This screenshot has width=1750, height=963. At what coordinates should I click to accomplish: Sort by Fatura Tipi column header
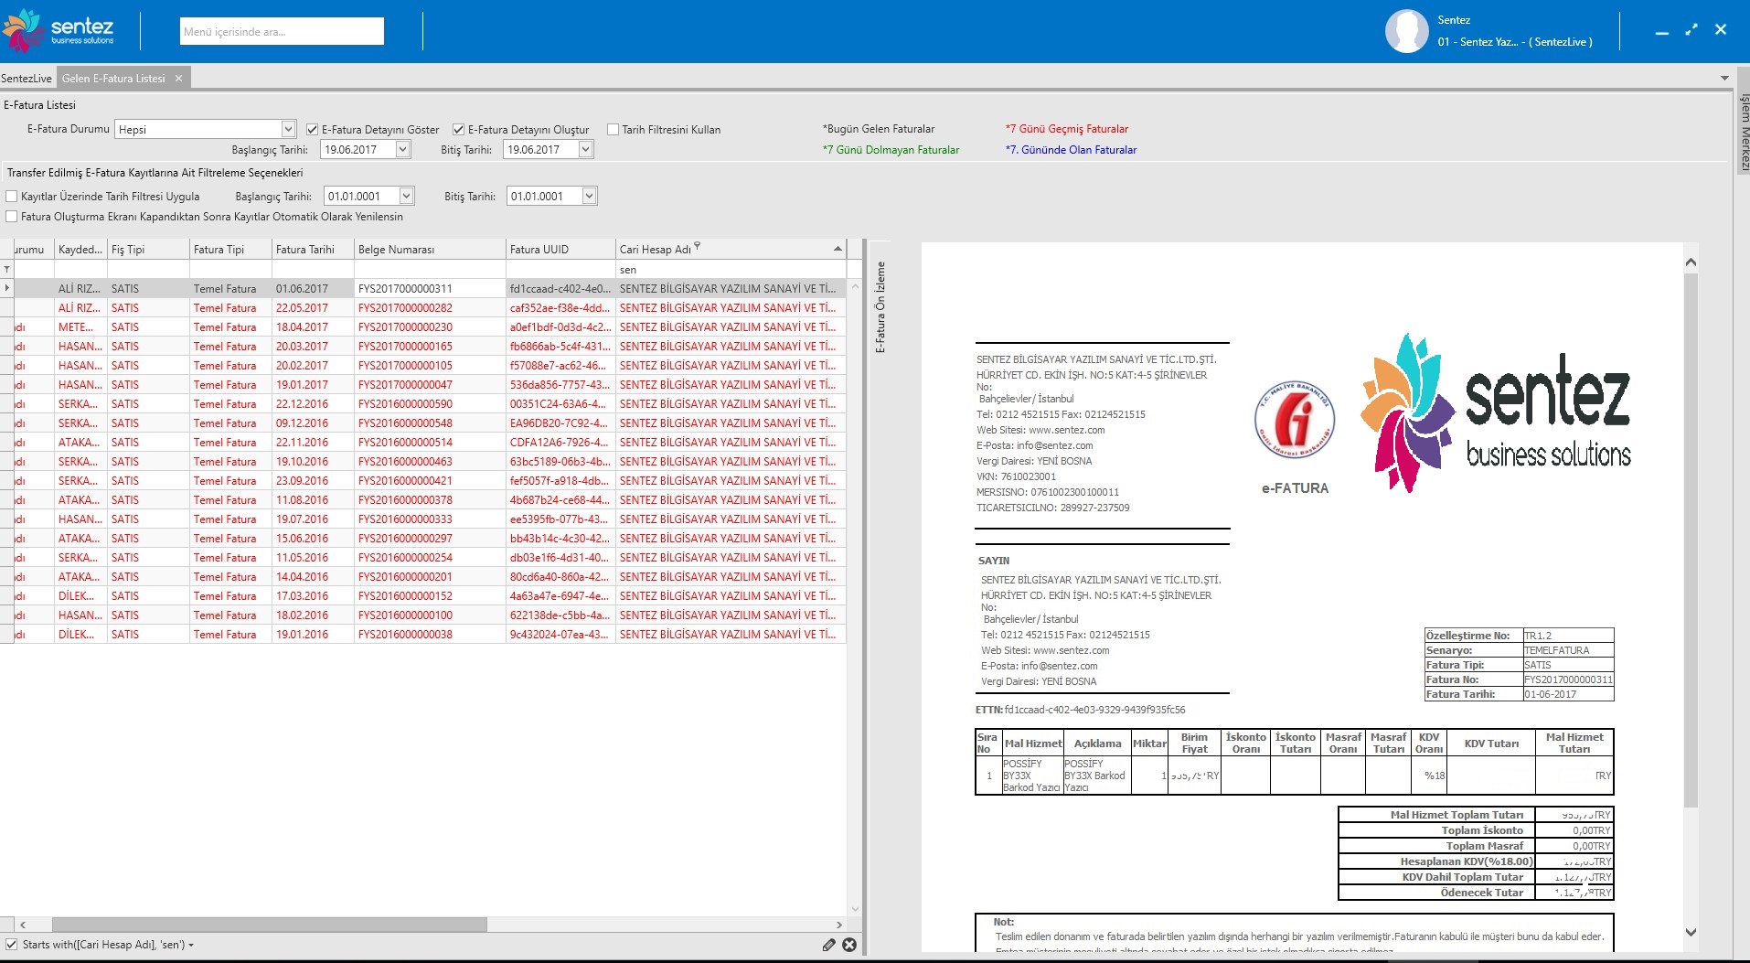(230, 249)
